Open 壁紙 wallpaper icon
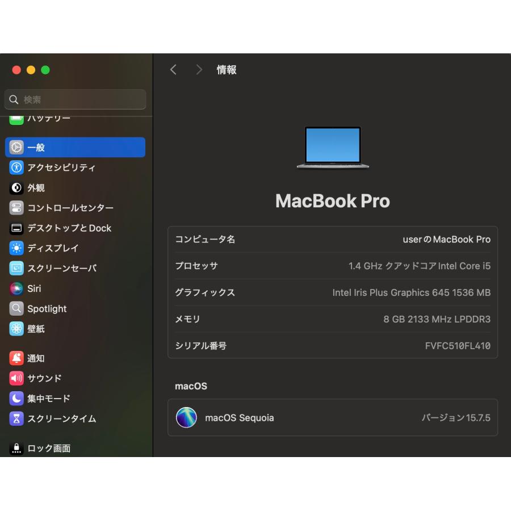This screenshot has height=511, width=511. point(16,329)
